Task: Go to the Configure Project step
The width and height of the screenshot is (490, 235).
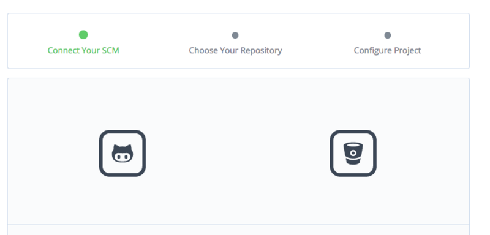Action: 388,50
